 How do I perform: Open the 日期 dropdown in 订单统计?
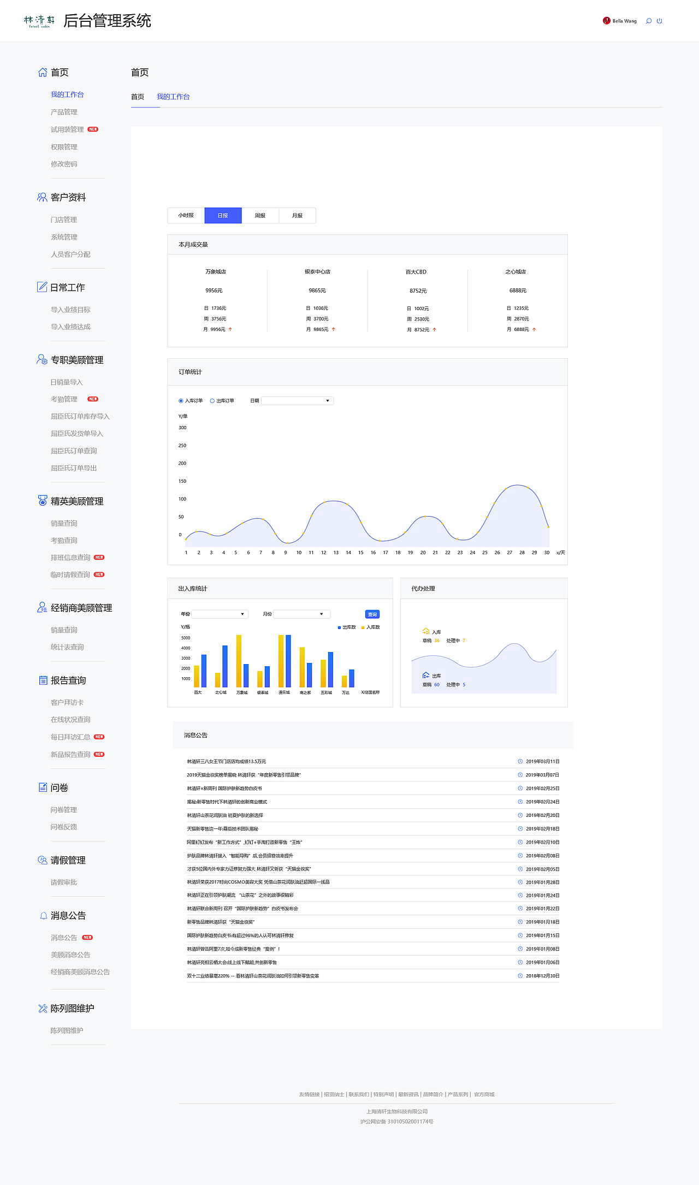pyautogui.click(x=297, y=401)
